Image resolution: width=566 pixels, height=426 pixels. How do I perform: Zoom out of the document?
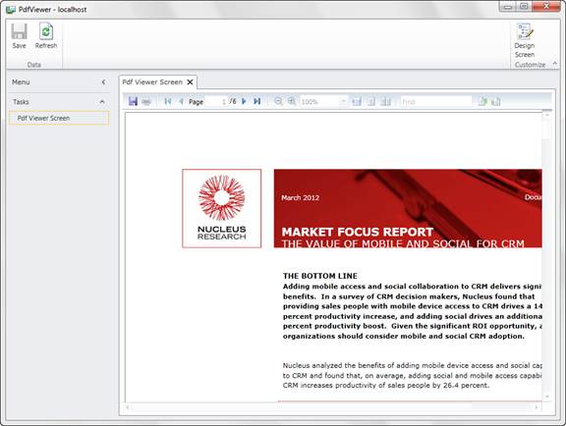click(x=278, y=101)
